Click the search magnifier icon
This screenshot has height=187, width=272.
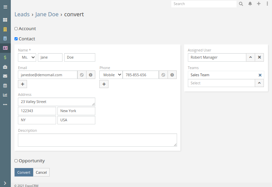click(241, 4)
